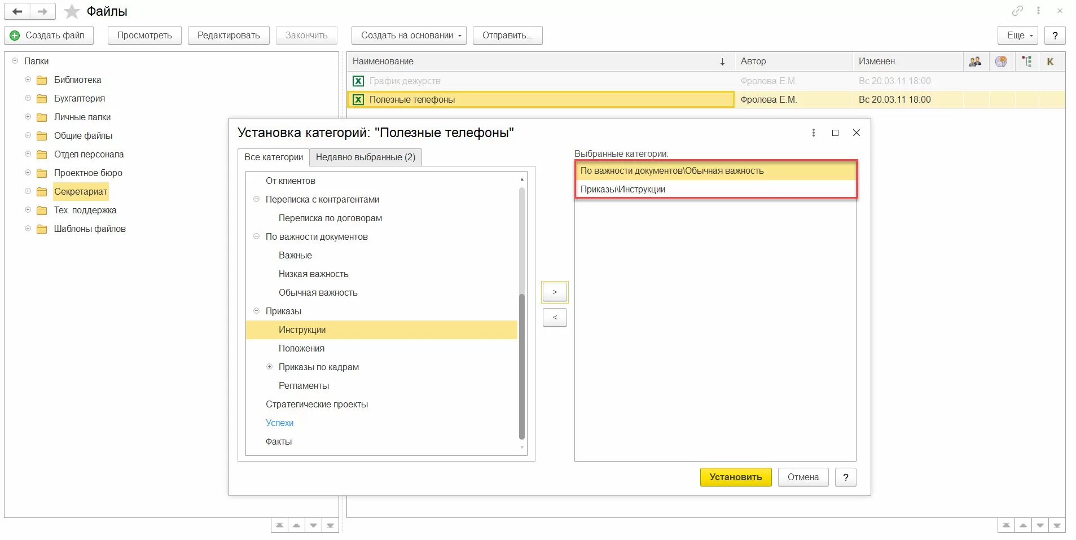
Task: Open the Файлы window's three-dot menu
Action: coord(1038,11)
